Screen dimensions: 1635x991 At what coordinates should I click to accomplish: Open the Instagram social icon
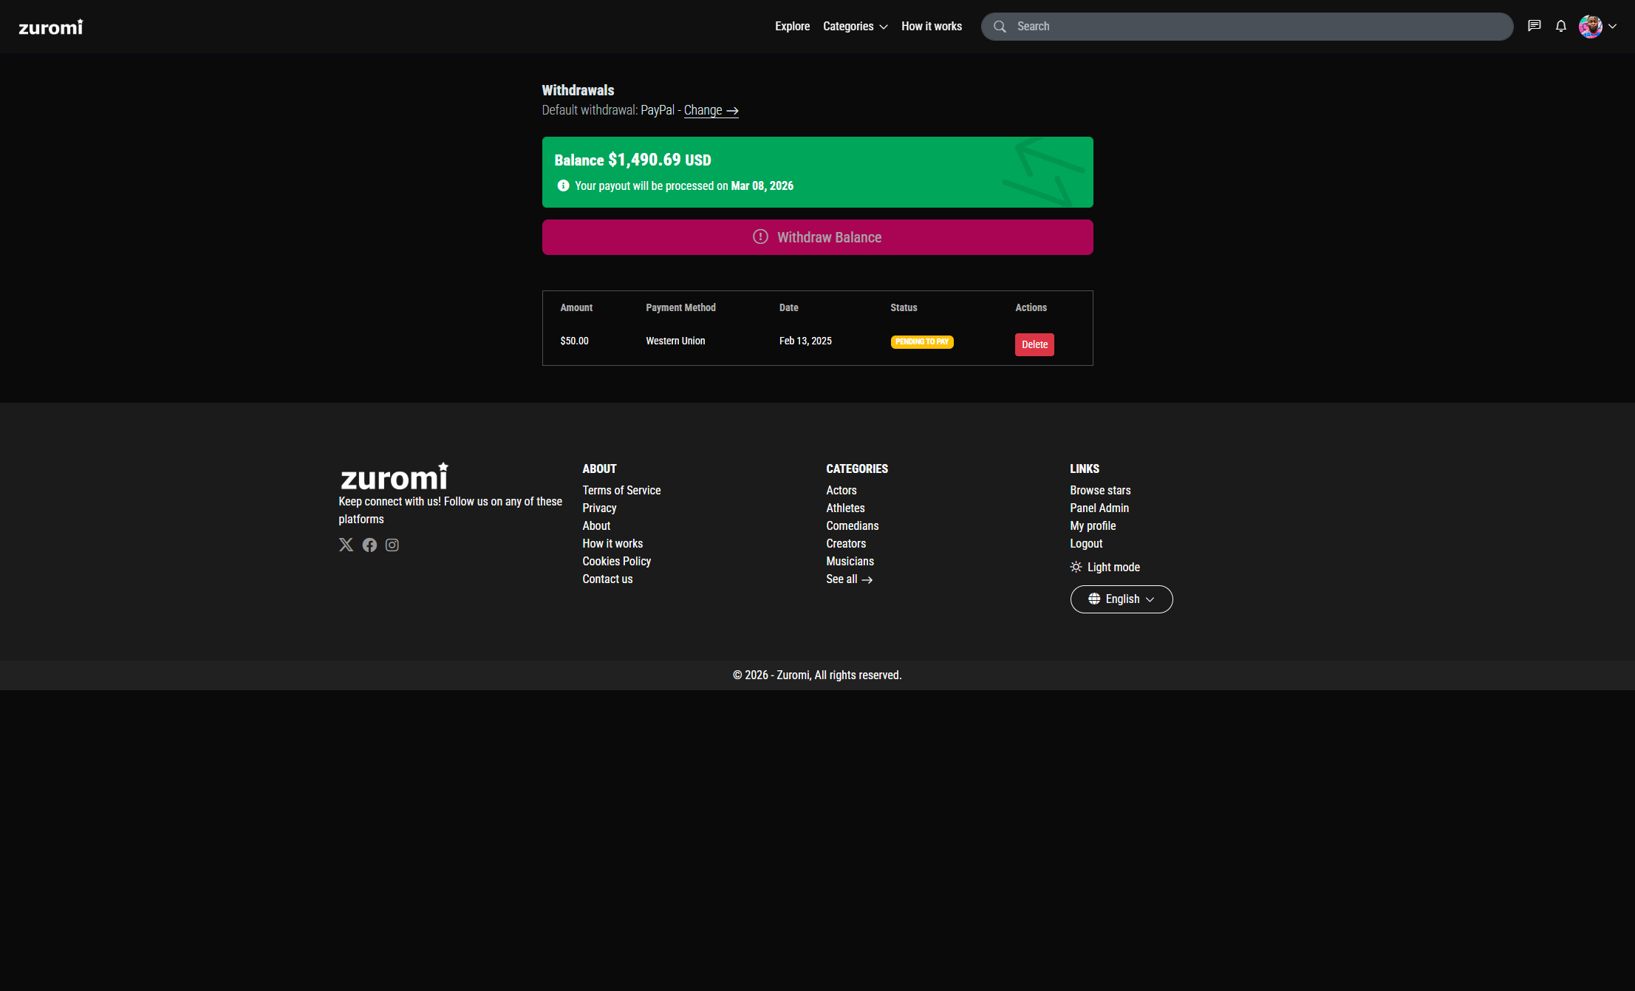392,545
